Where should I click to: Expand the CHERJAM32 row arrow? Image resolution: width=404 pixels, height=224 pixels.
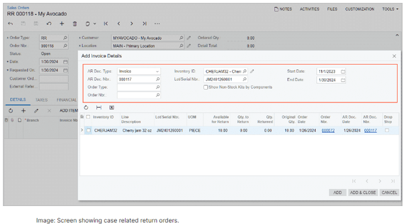82,130
